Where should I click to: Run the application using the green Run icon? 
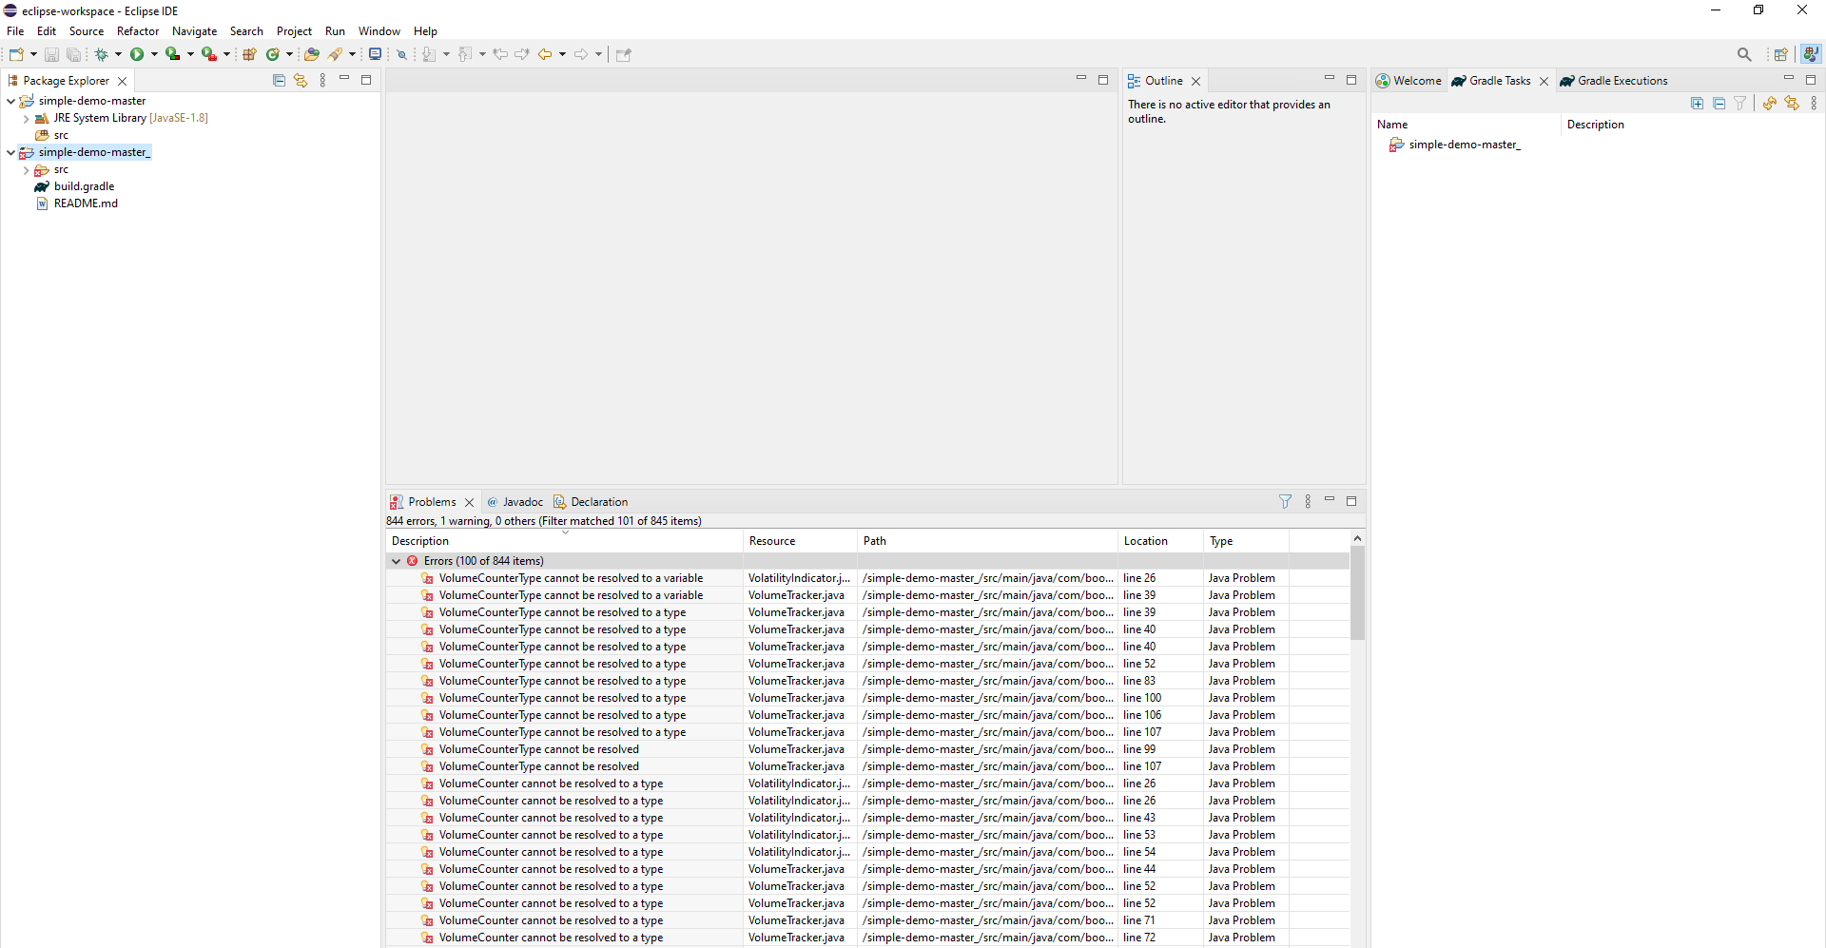[x=139, y=54]
